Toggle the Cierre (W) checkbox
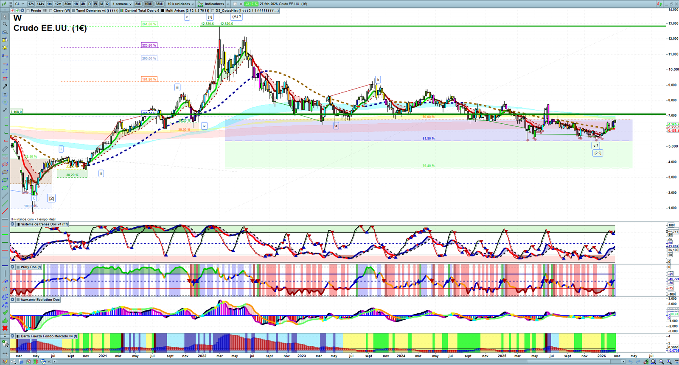This screenshot has width=679, height=365. click(x=51, y=11)
